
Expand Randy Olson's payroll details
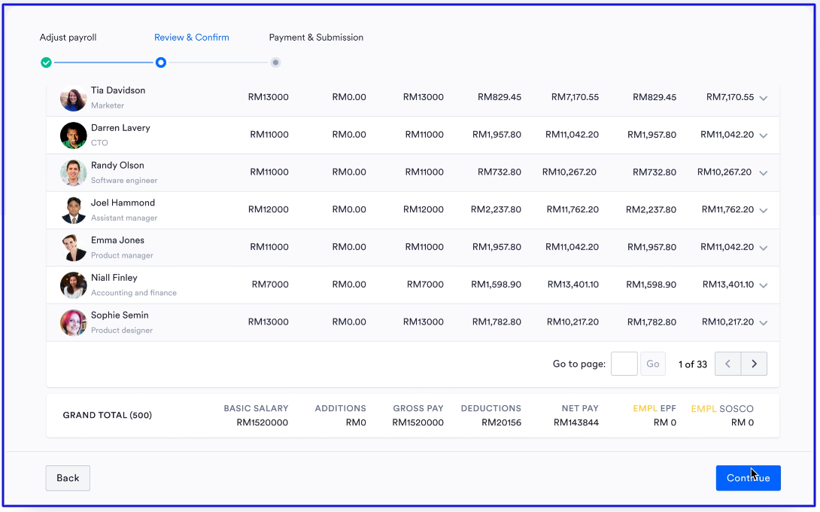tap(764, 173)
